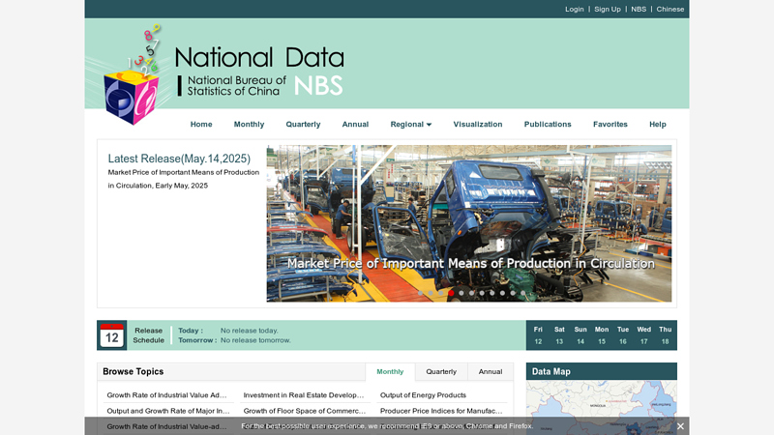Open the Home menu item
The height and width of the screenshot is (435, 774).
pyautogui.click(x=201, y=125)
